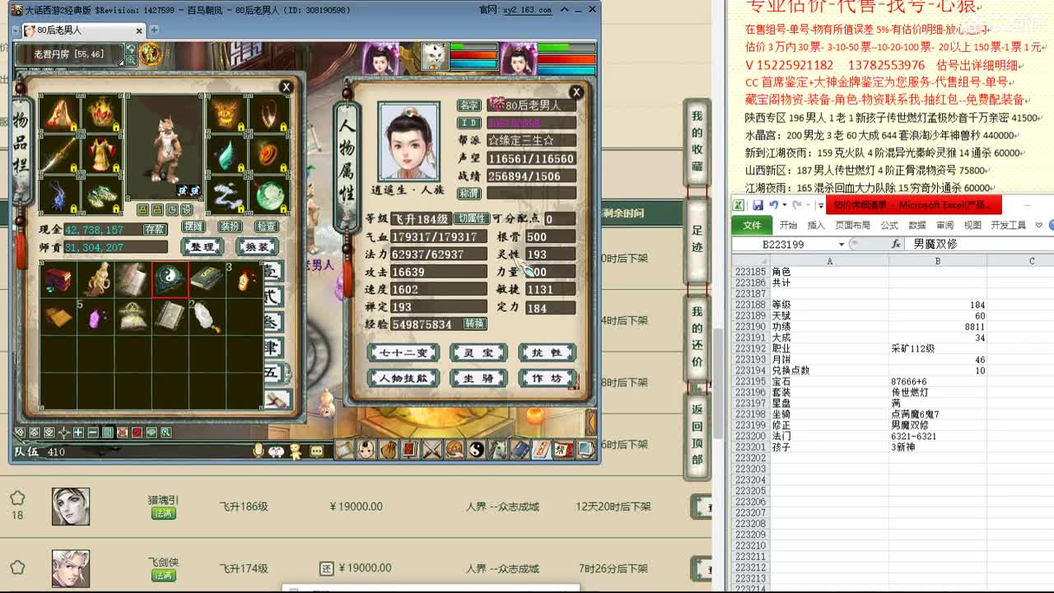Switch to inventory page 壹

[x=273, y=271]
